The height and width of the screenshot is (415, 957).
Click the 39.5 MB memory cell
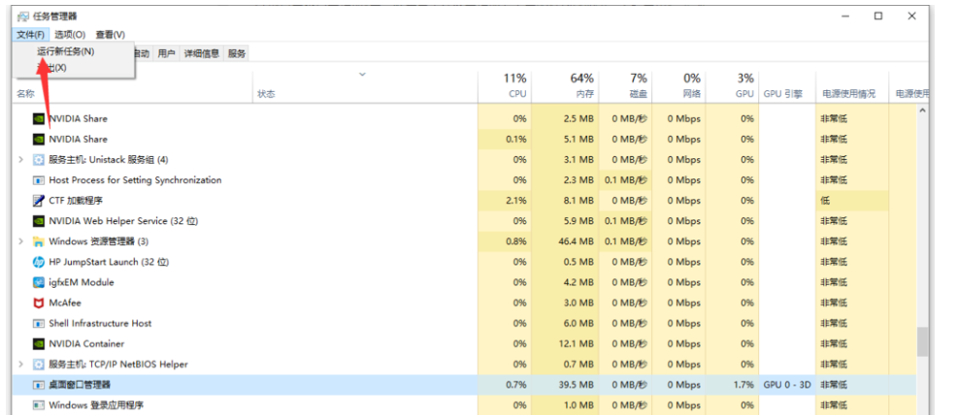[565, 385]
